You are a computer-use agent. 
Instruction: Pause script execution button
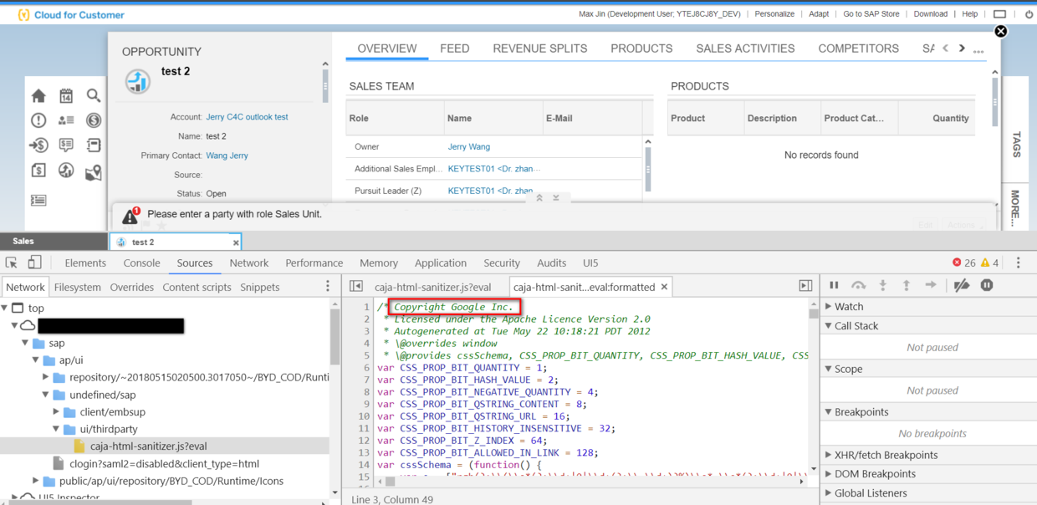(834, 285)
